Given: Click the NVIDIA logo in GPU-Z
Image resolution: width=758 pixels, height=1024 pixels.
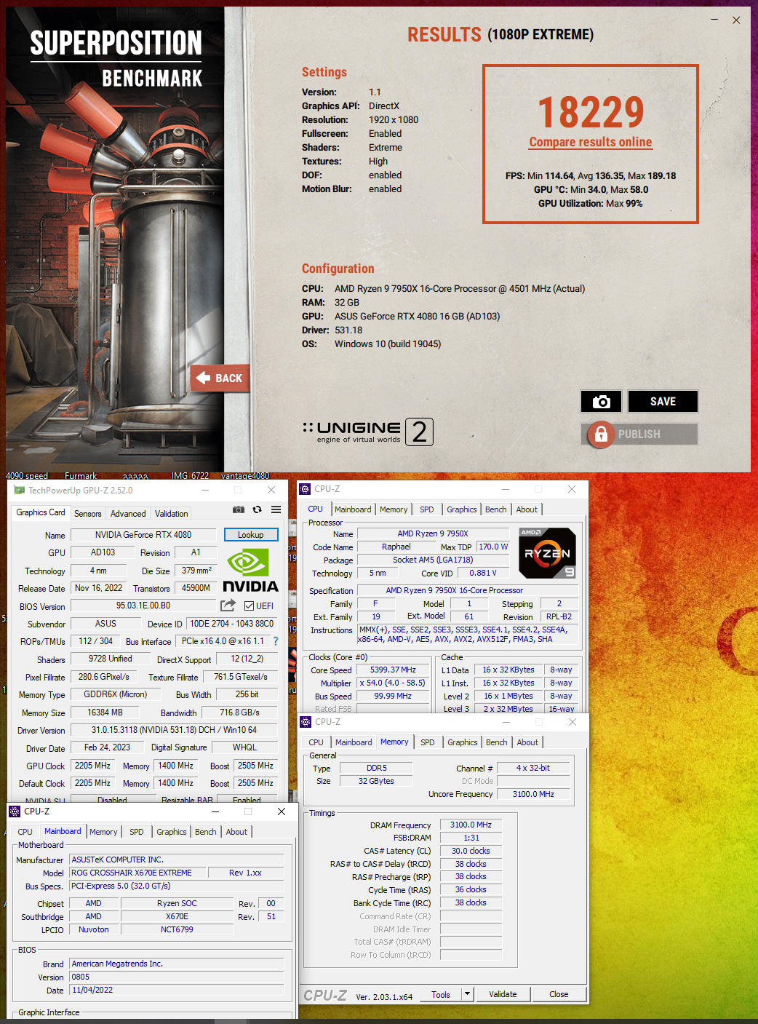Looking at the screenshot, I should [250, 571].
